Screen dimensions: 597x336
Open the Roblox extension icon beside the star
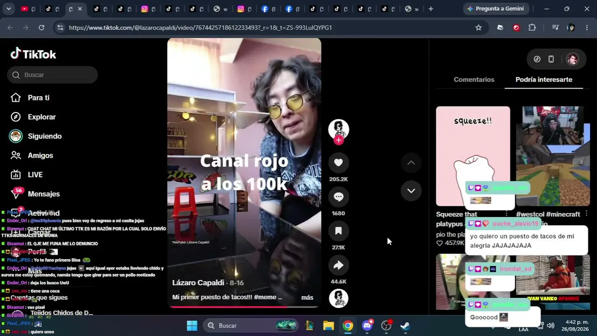pos(500,28)
